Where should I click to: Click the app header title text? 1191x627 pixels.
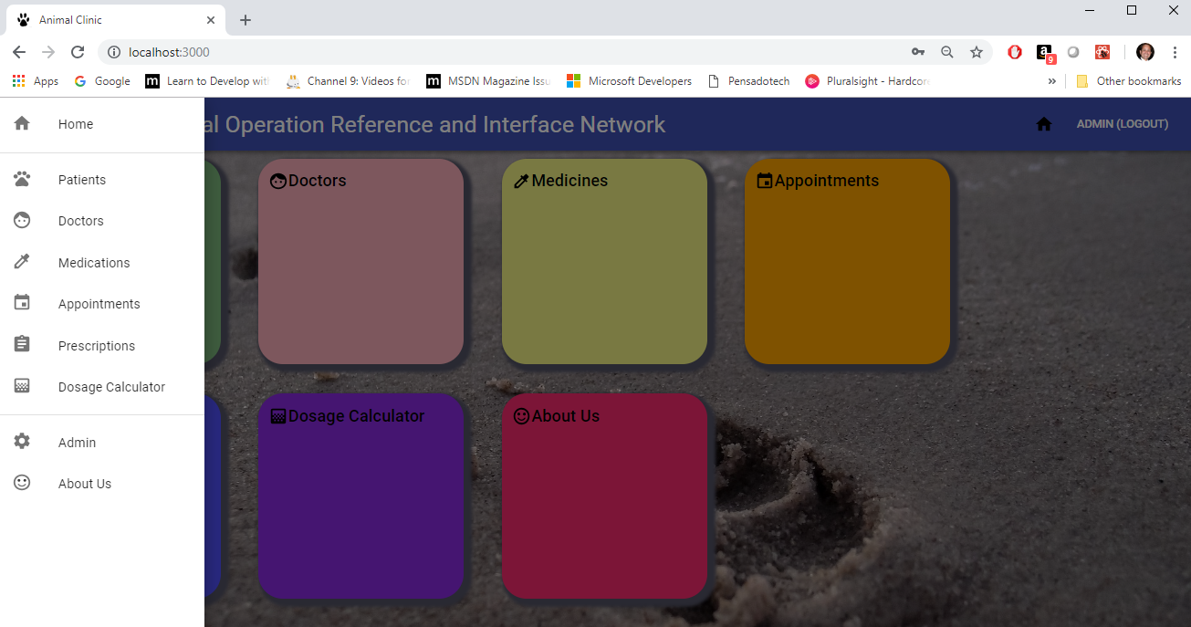(x=435, y=124)
